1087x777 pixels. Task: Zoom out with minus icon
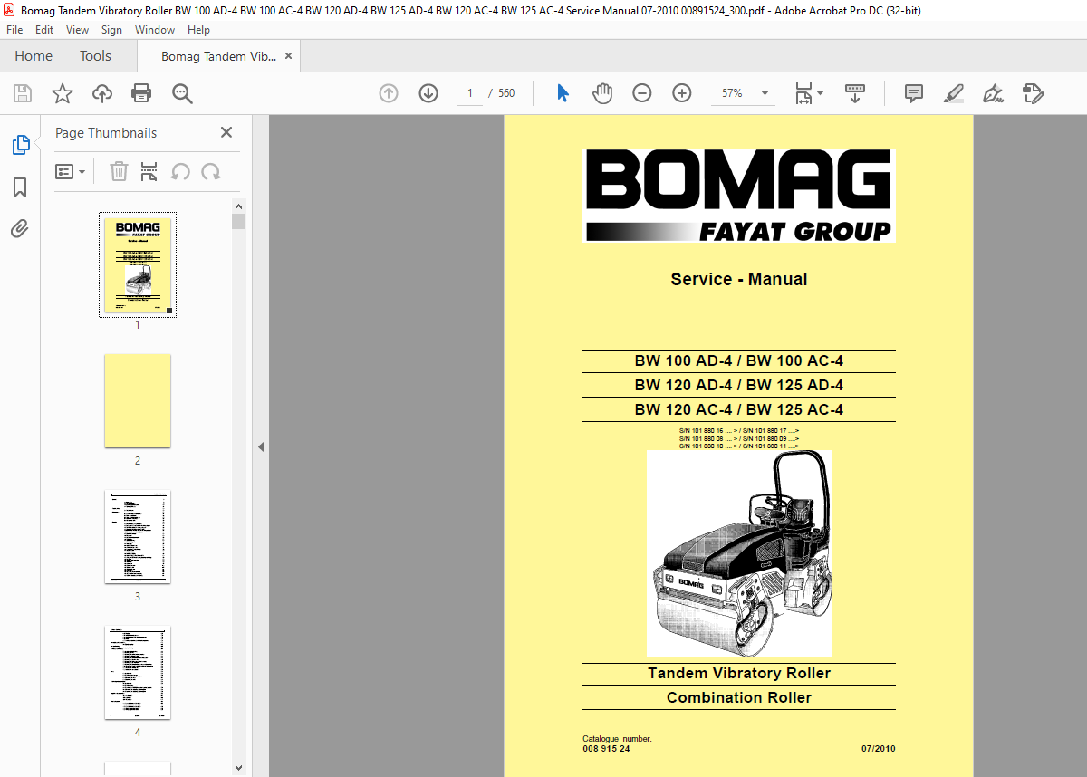(642, 93)
